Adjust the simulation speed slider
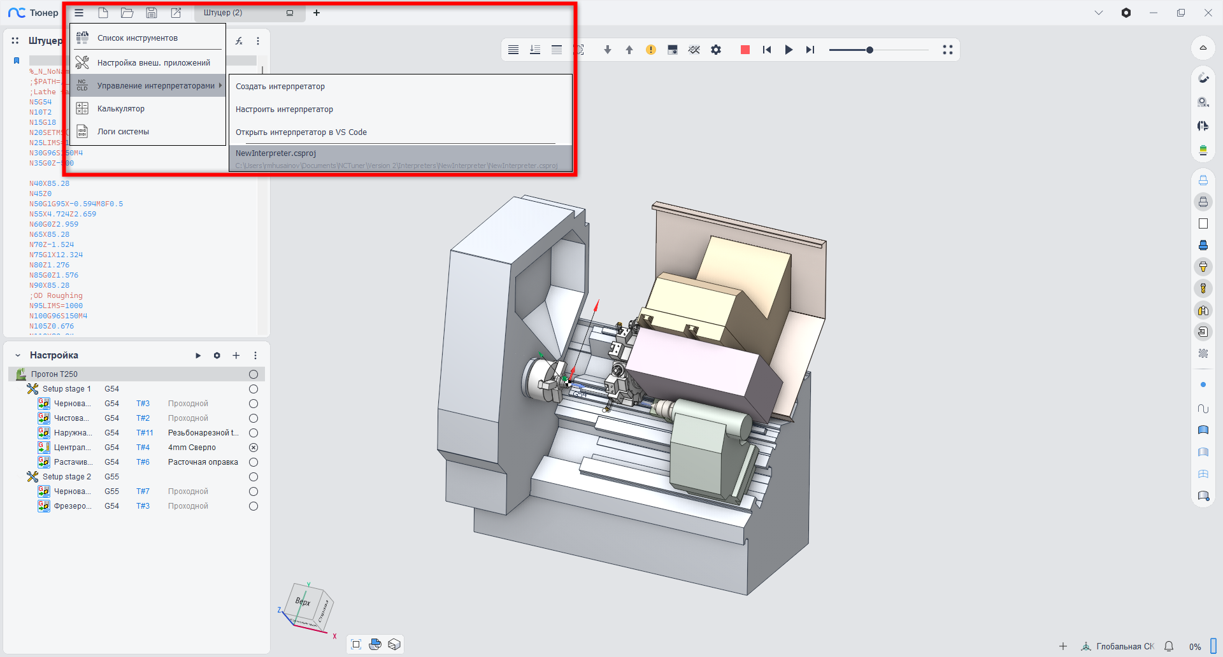 click(869, 50)
